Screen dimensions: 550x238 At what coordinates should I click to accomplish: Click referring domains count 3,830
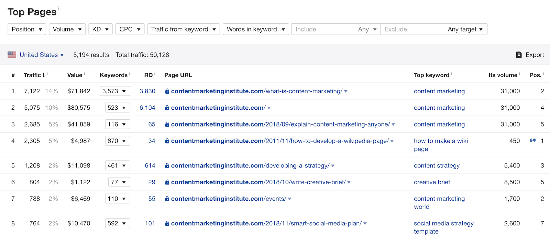click(147, 91)
